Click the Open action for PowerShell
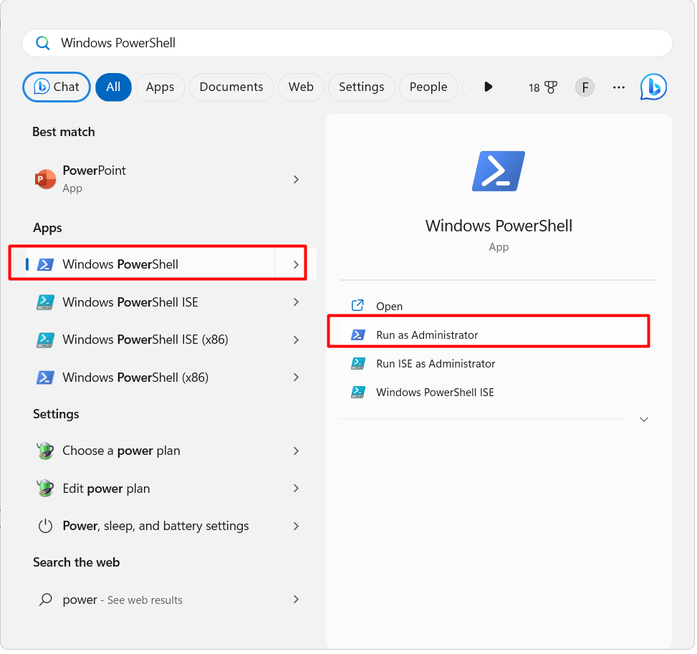 click(389, 305)
